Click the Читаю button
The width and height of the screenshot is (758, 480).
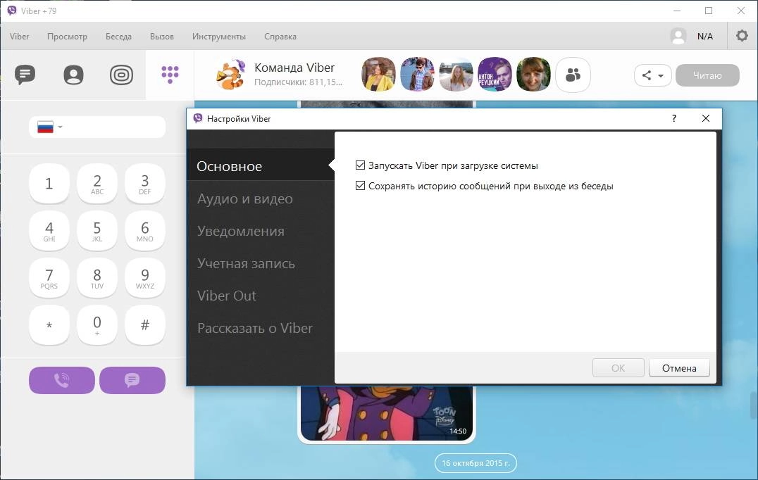(707, 75)
